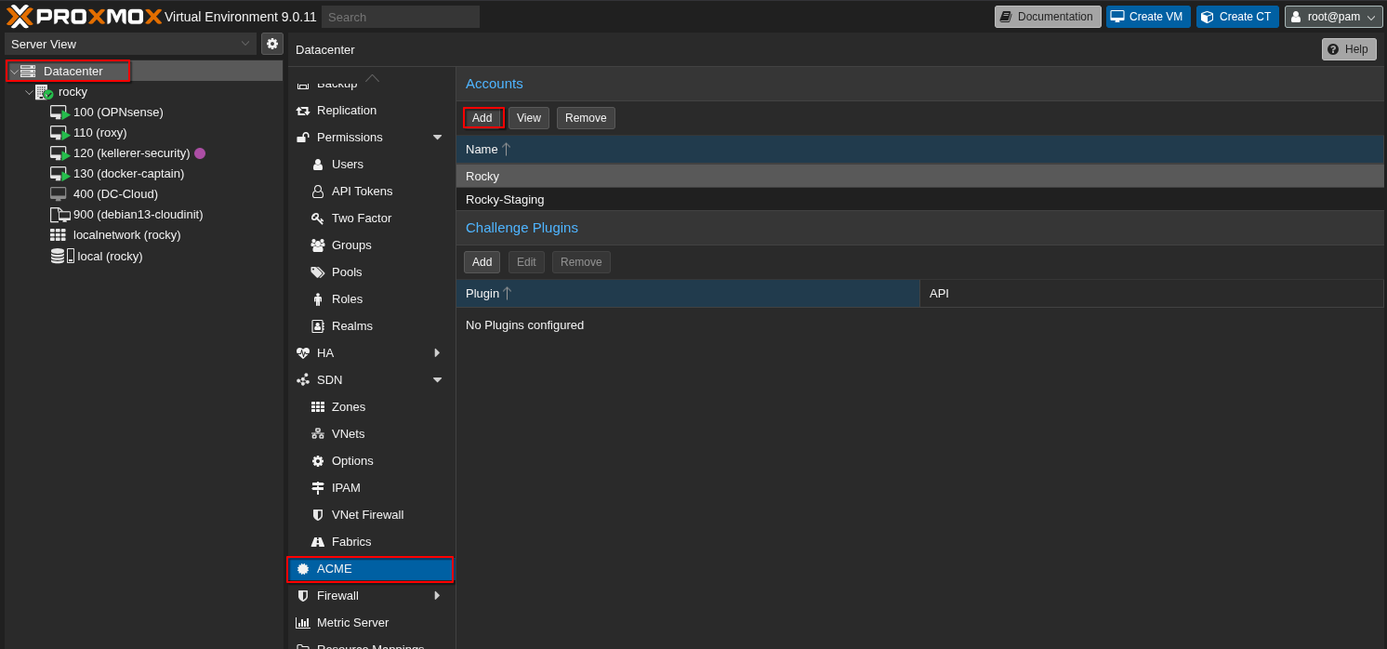Sort by the Plugin column header
This screenshot has width=1387, height=649.
point(482,294)
